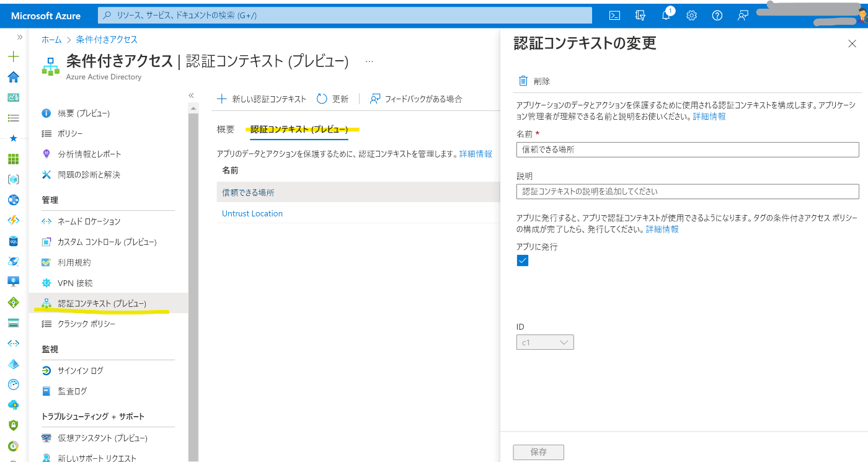Click the green plus Create a resource icon
This screenshot has height=462, width=868.
click(13, 56)
